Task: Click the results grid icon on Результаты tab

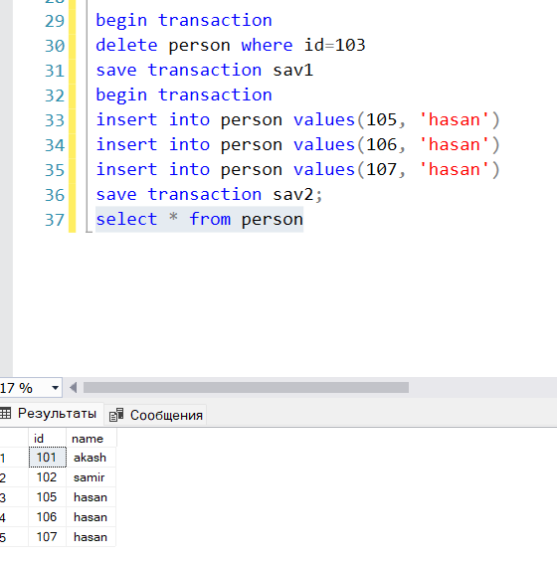Action: (6, 413)
